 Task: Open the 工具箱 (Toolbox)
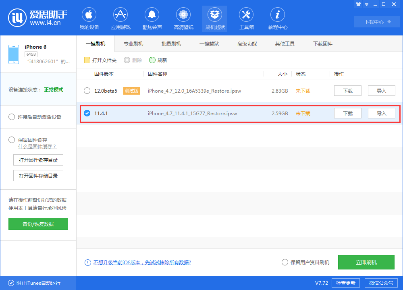point(246,18)
